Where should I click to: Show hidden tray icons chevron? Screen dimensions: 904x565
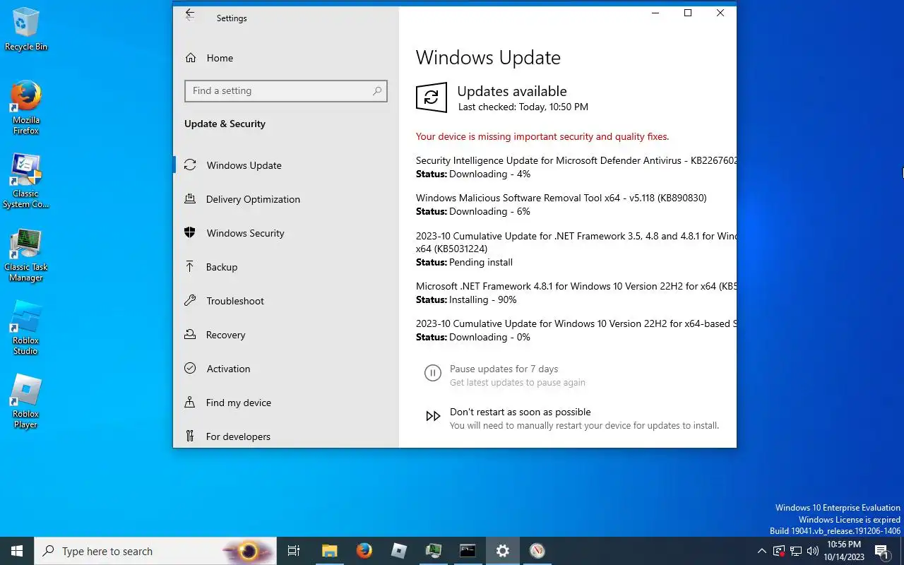[x=761, y=551]
